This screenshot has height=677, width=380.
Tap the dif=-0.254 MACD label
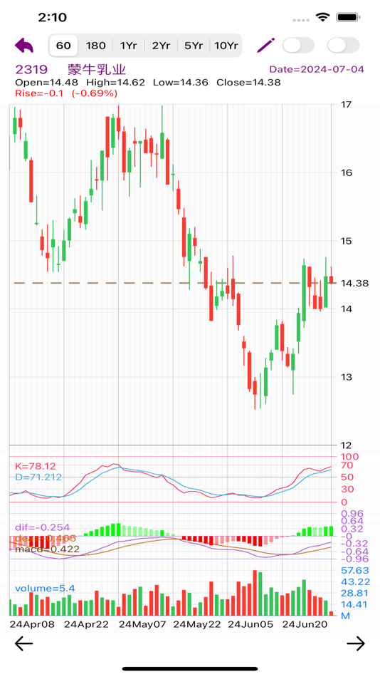(x=42, y=527)
